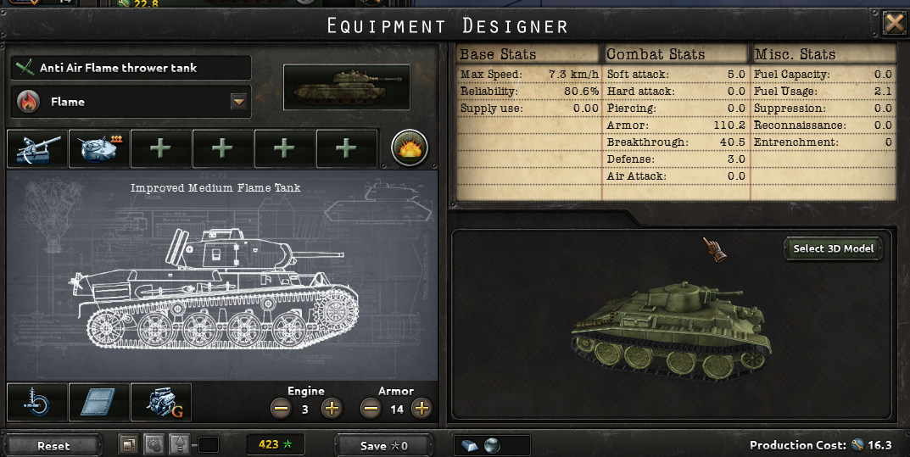Add a module in the first empty plus slot
This screenshot has height=457, width=910.
[x=161, y=148]
